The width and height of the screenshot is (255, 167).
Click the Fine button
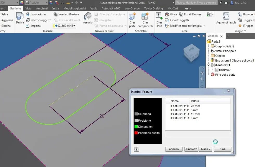222,149
